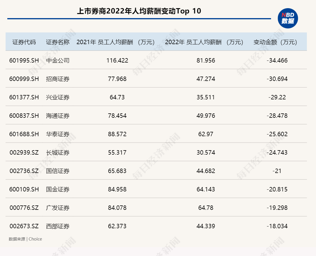Screen dimensions: 316x256
Task: Click the 64.143 value for 国金证券
Action: click(206, 189)
